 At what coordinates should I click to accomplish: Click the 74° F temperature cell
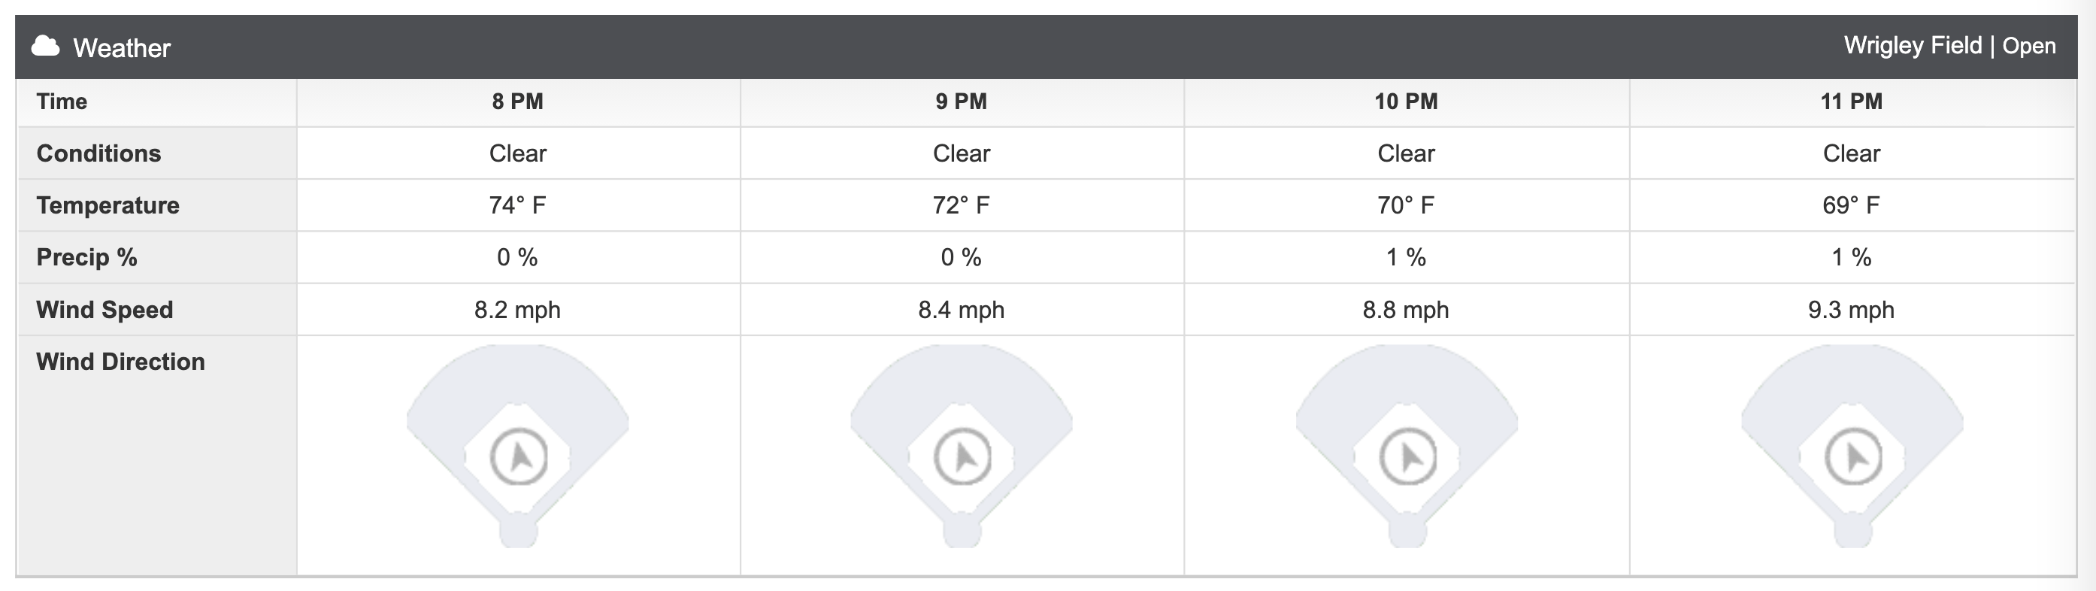pos(517,205)
